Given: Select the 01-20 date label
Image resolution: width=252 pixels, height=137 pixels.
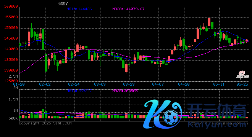Looking at the screenshot, I should [19, 84].
